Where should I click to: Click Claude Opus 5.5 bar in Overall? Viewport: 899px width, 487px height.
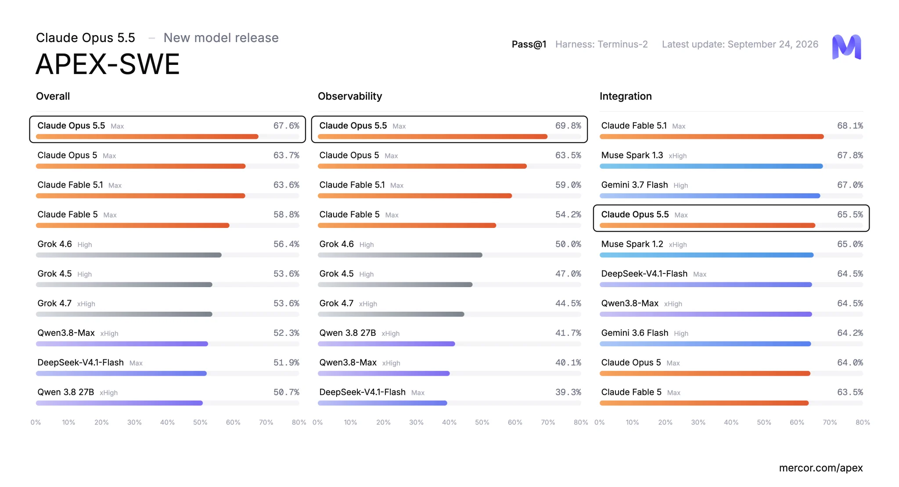(x=147, y=136)
